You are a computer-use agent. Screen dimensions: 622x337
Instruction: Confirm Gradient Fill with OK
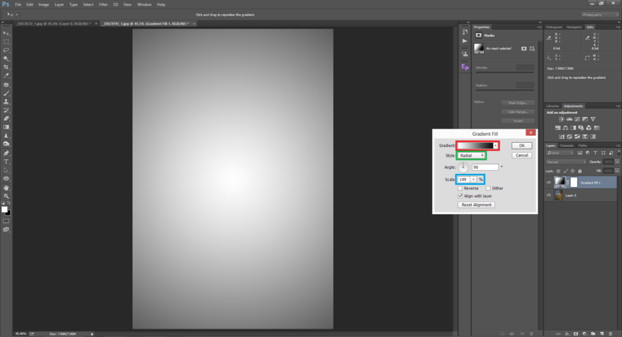coord(521,146)
